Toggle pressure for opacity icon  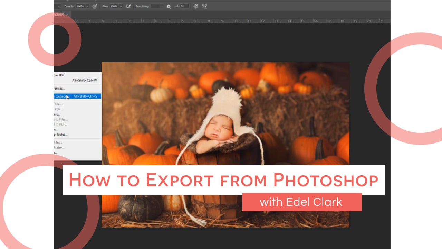tap(95, 6)
